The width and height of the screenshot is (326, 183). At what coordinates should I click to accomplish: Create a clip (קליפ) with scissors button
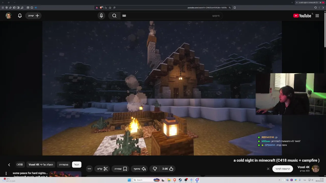pos(102,169)
